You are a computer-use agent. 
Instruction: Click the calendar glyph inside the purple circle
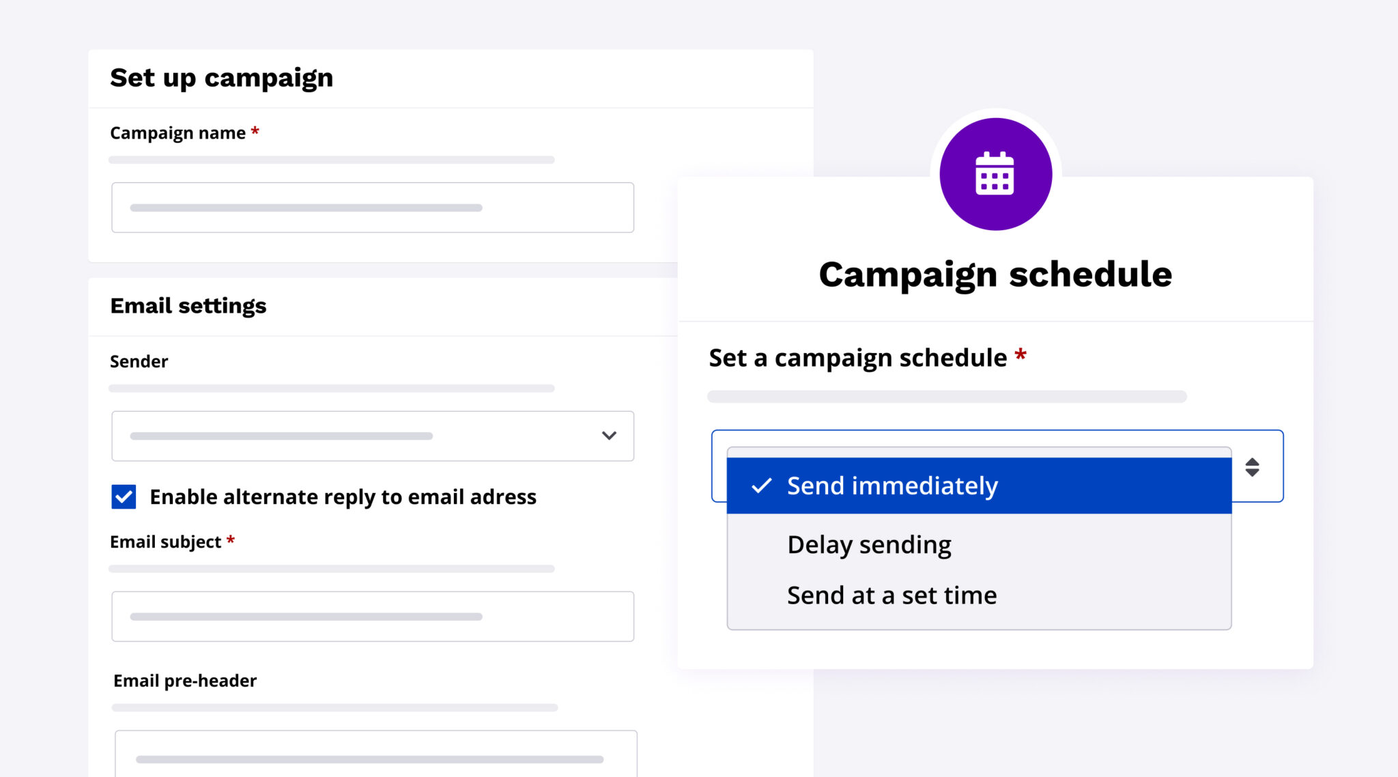(x=996, y=173)
